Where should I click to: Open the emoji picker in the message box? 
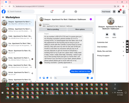[x=88, y=78]
